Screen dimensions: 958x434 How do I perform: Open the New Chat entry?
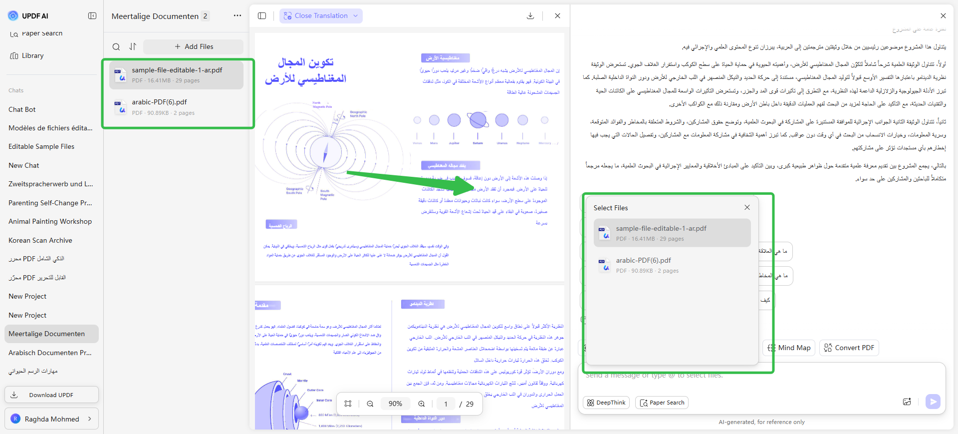tap(24, 165)
